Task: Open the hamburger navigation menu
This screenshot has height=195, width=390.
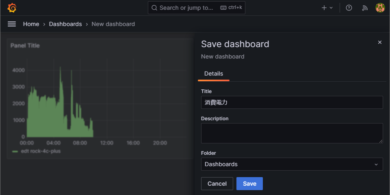Action: point(12,24)
